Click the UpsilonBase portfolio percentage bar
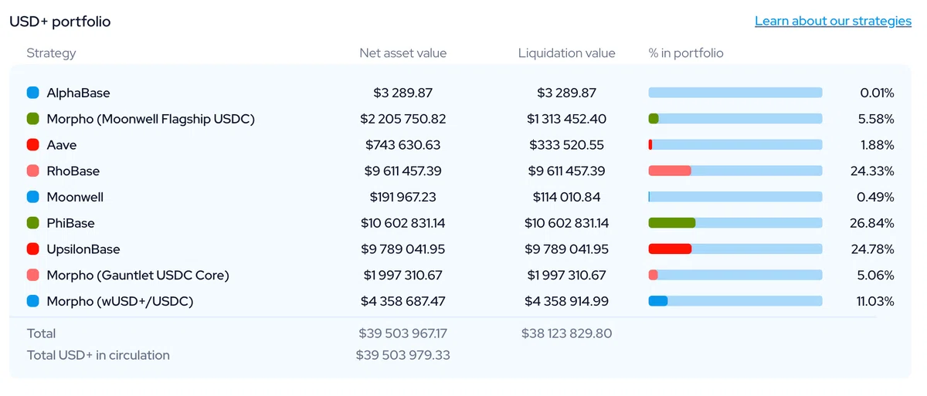 point(735,249)
